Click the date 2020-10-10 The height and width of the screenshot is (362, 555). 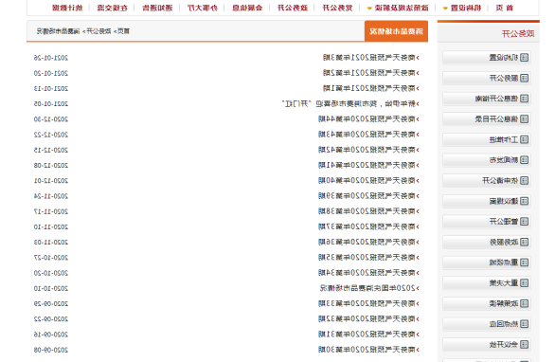[x=51, y=288]
